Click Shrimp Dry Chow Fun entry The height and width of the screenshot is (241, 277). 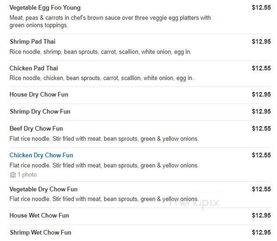pyautogui.click(x=40, y=112)
